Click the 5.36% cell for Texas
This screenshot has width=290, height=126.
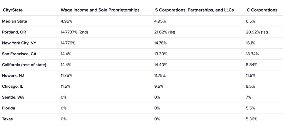coord(252,119)
